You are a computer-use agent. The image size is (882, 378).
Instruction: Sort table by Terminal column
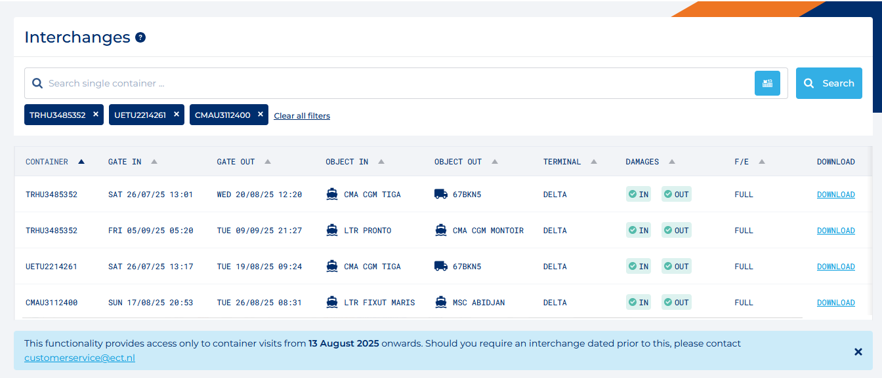pos(570,162)
